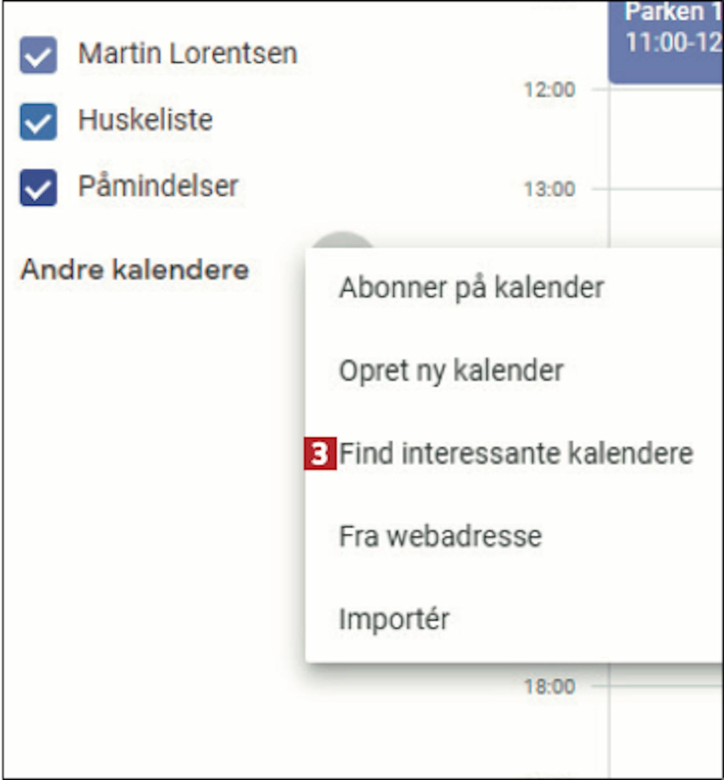Choose Opret ny kalender from menu
The height and width of the screenshot is (780, 724).
point(451,371)
